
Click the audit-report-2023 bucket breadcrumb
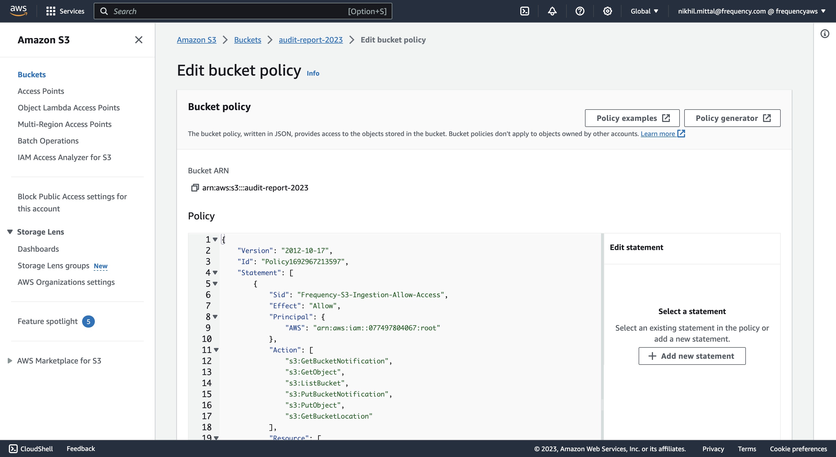311,39
